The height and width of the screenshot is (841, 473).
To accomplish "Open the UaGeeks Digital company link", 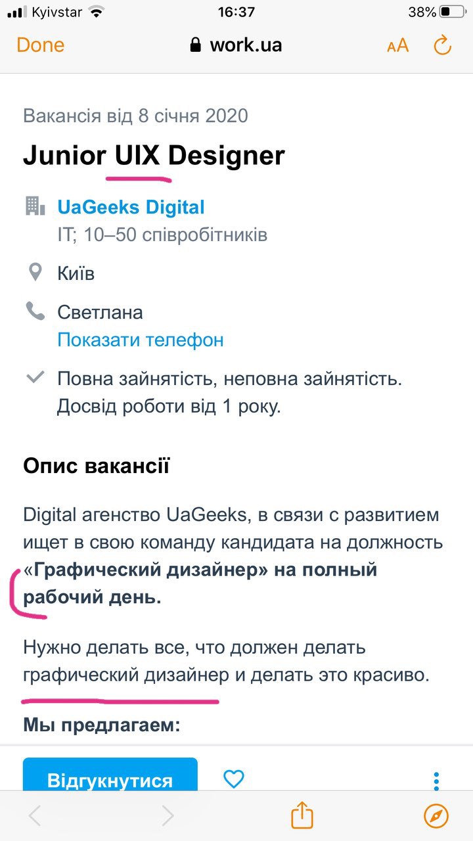I will (131, 208).
